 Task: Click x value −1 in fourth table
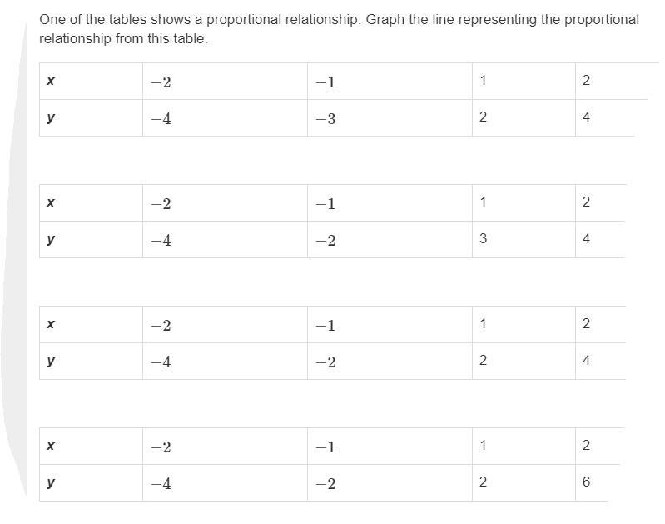325,447
